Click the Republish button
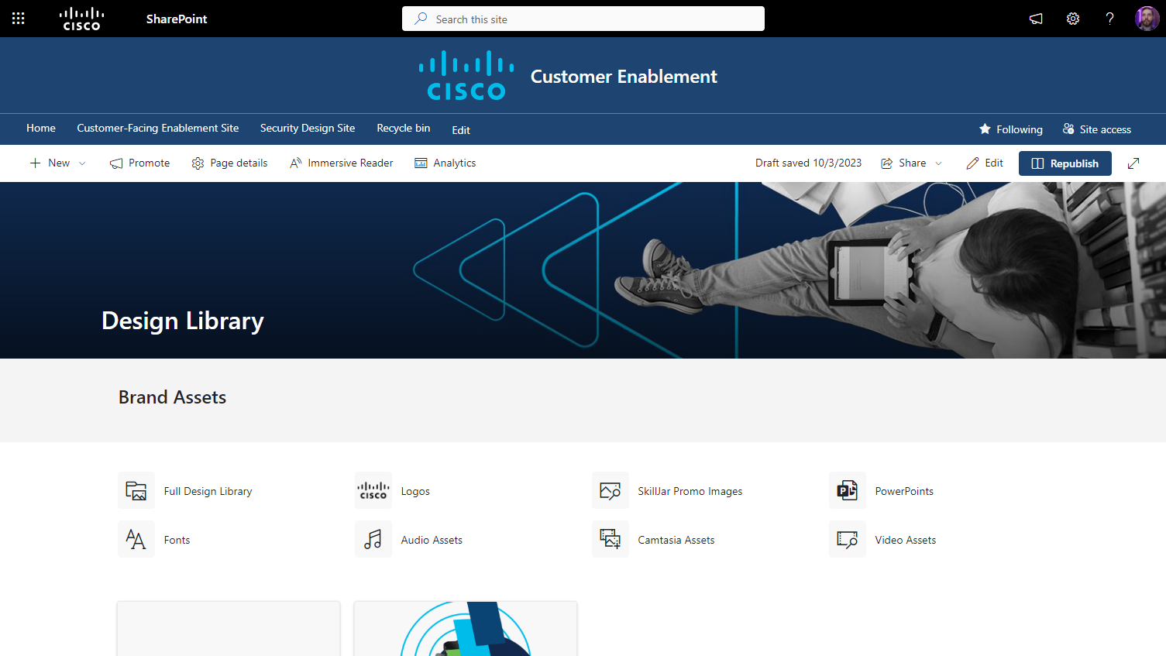 click(1065, 163)
